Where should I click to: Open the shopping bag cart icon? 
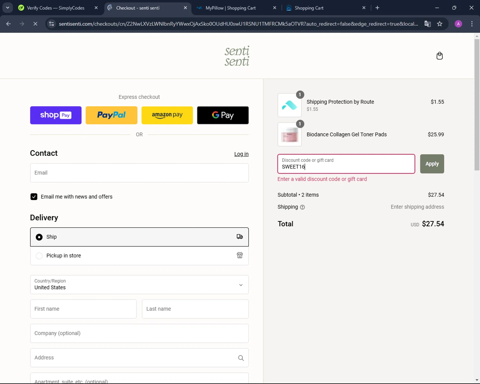point(439,56)
